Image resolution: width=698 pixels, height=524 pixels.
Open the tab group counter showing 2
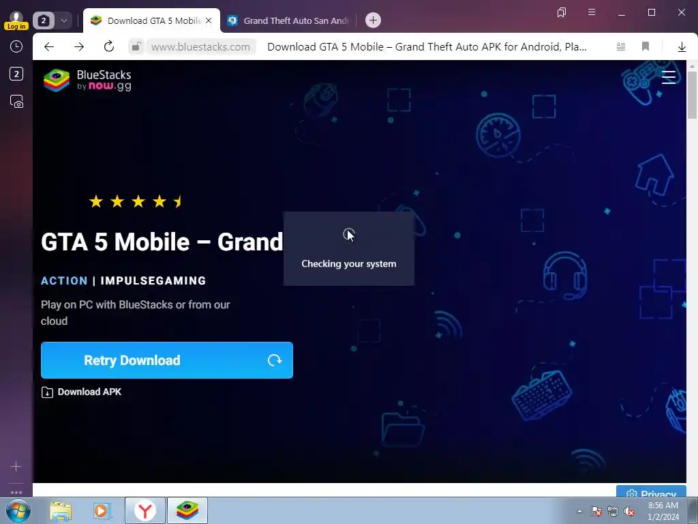coord(43,20)
